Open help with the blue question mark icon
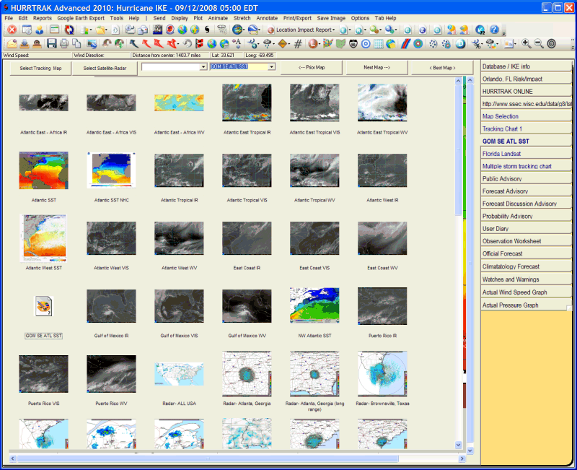Image resolution: width=577 pixels, height=470 pixels. [494, 30]
